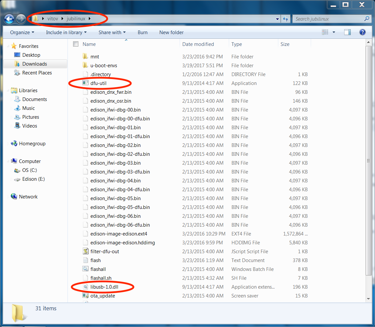Open the Pictures library
The image size is (375, 327).
click(x=30, y=117)
